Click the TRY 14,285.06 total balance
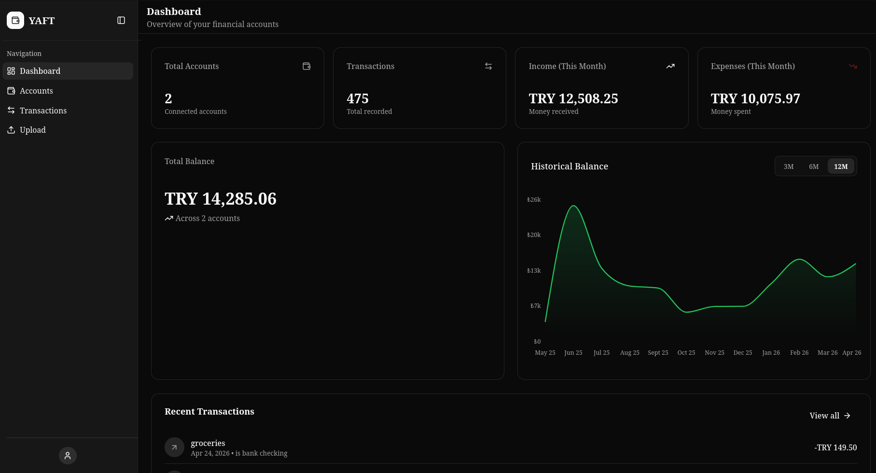876x473 pixels. click(x=221, y=199)
